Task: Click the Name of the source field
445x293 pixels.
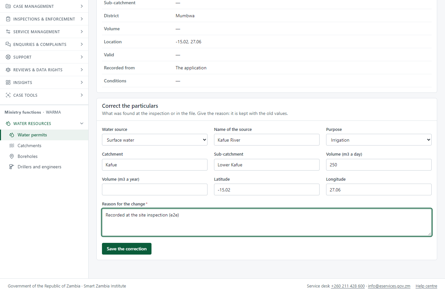Action: tap(267, 140)
